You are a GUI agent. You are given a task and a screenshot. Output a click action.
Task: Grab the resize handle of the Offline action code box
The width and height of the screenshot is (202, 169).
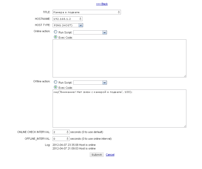[185, 126]
